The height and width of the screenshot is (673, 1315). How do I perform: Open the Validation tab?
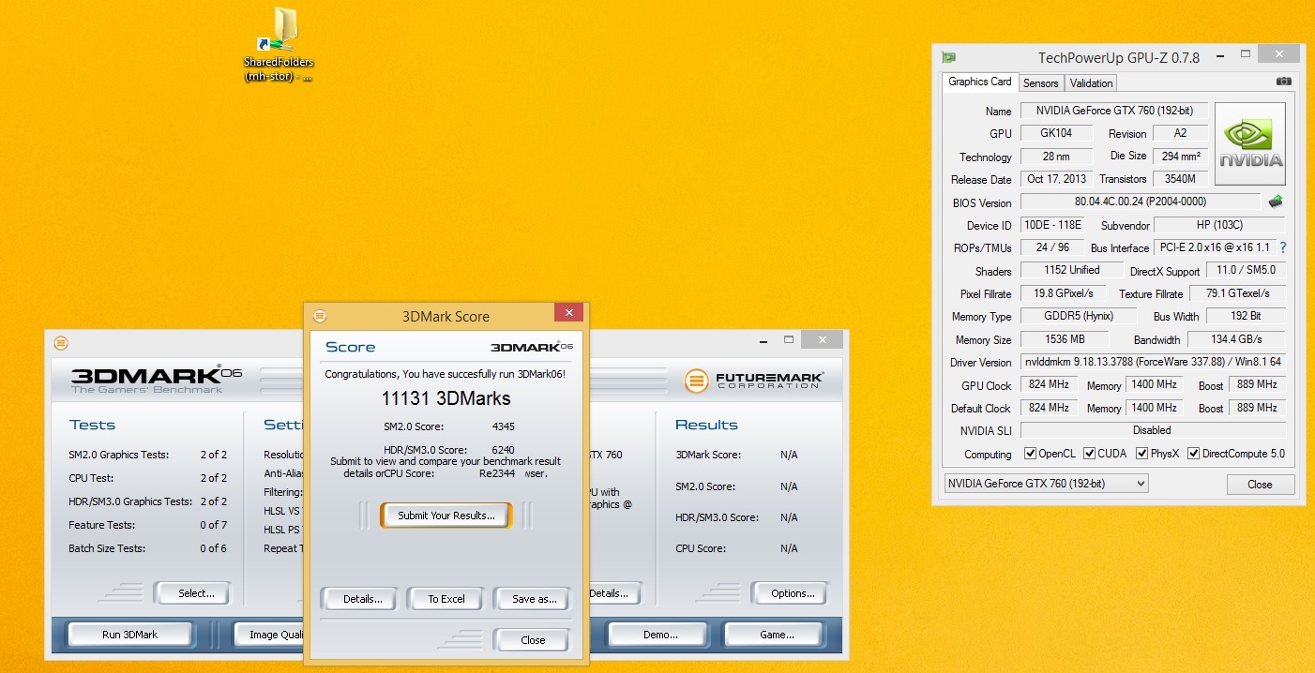1091,83
